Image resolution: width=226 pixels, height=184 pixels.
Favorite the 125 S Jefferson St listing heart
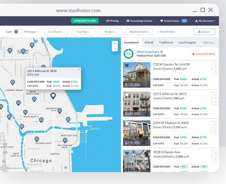coord(127,95)
